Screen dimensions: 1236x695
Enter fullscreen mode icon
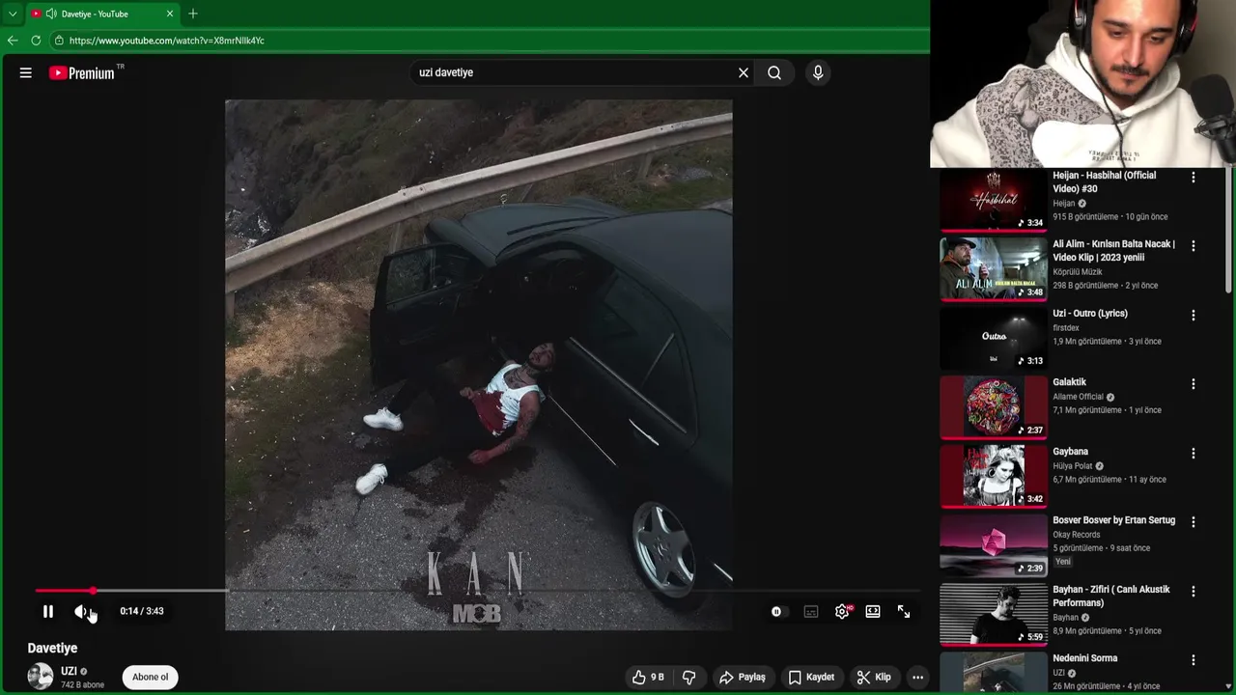[904, 611]
